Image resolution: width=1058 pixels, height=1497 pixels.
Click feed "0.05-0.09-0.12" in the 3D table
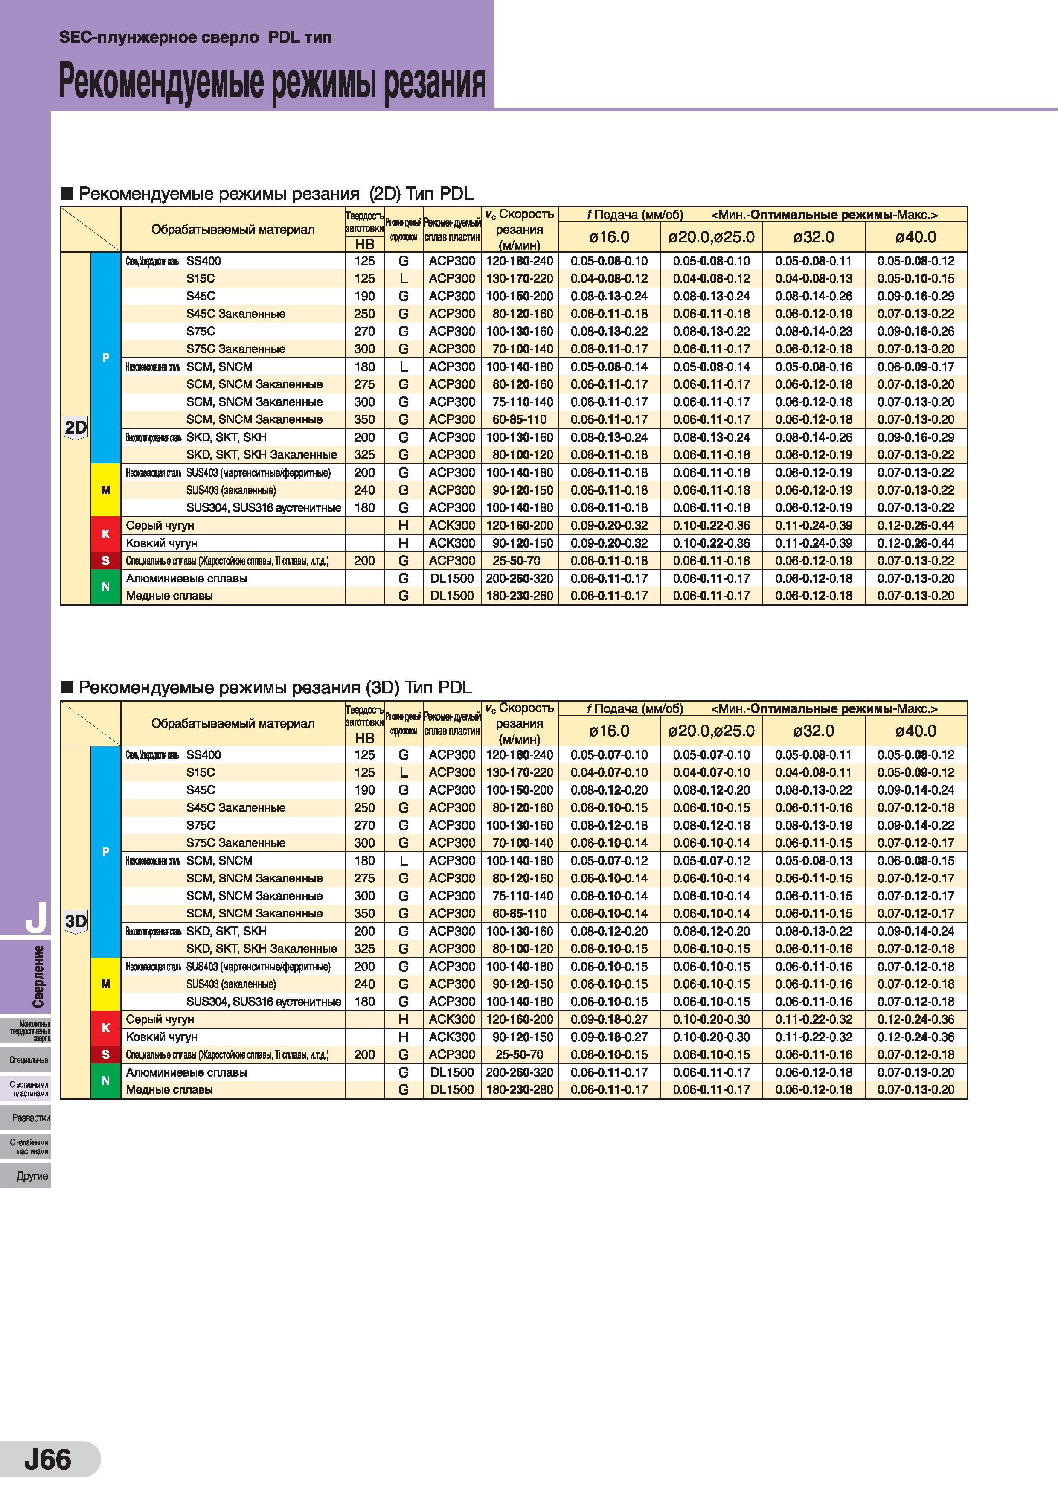916,772
